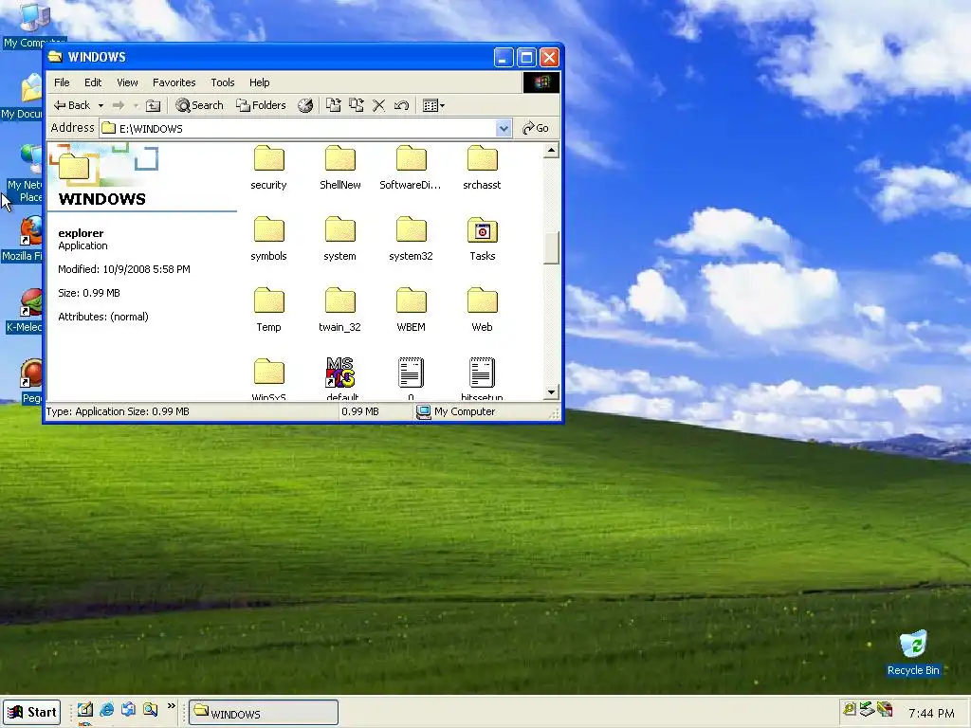Click the Delete toolbar icon

coord(379,105)
